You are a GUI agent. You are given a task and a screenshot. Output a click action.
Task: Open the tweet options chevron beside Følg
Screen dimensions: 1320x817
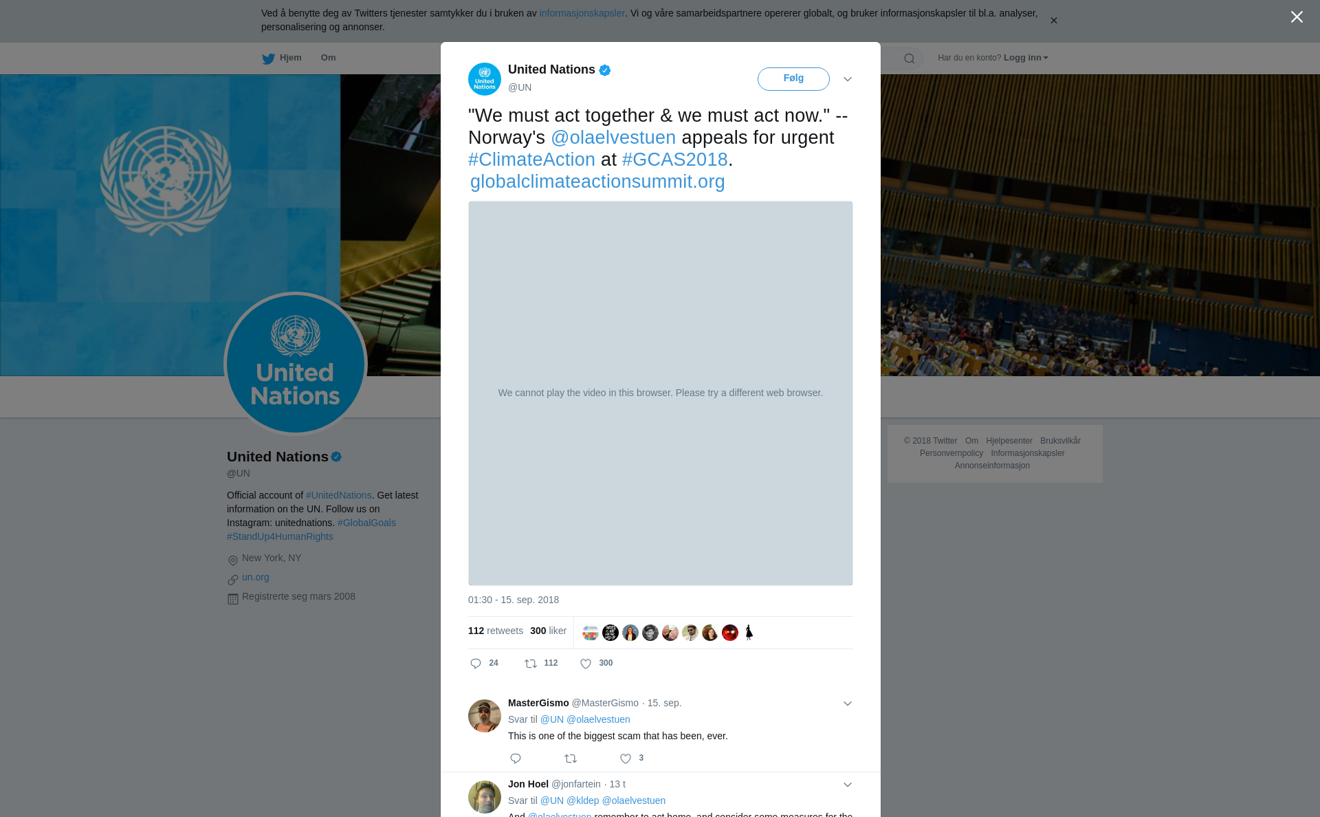point(848,79)
